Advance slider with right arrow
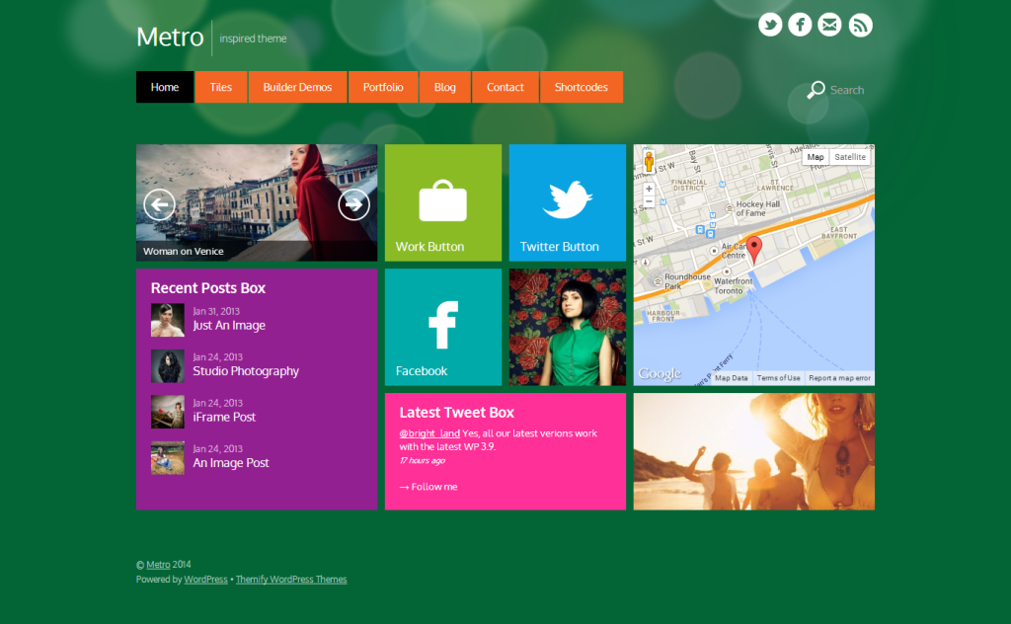1011x624 pixels. pos(354,204)
